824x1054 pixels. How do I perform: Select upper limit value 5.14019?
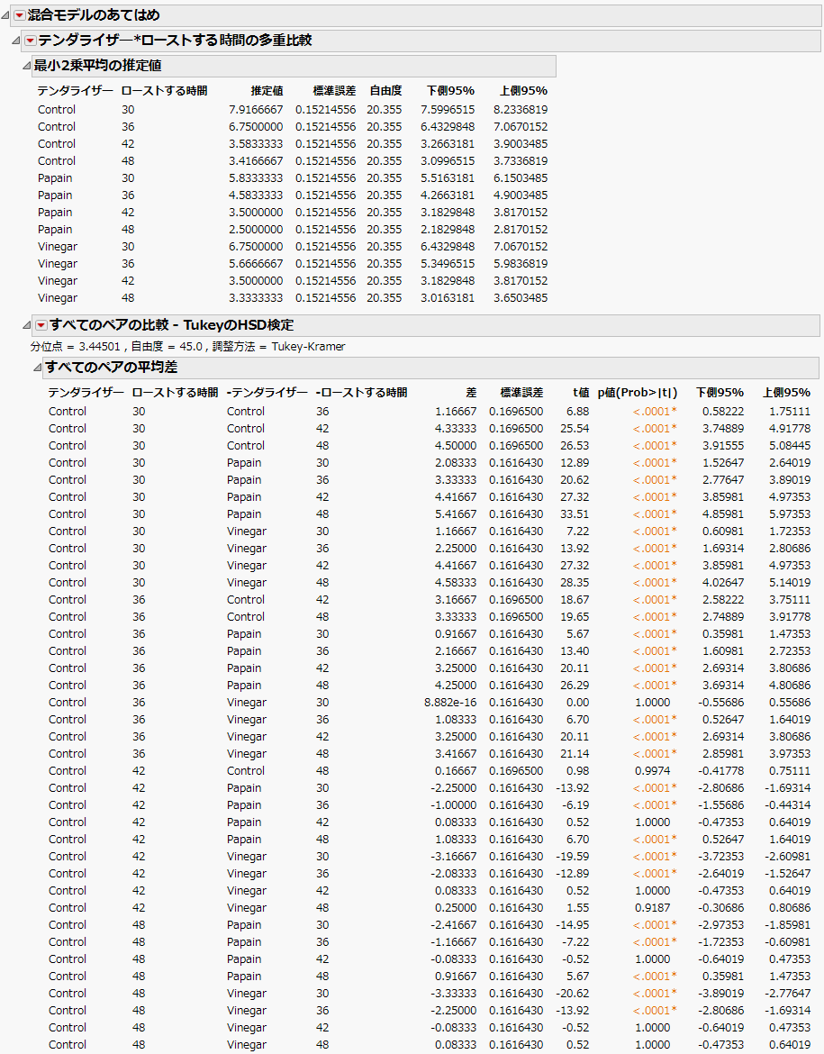[x=789, y=583]
